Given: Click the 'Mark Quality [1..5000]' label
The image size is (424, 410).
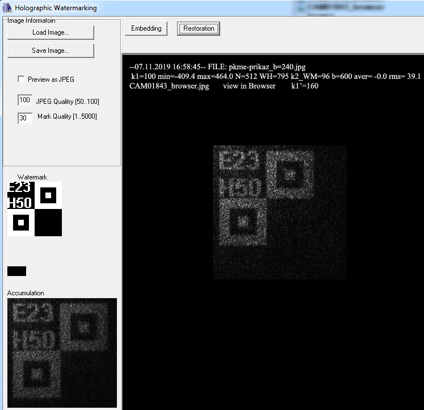Looking at the screenshot, I should [x=67, y=116].
